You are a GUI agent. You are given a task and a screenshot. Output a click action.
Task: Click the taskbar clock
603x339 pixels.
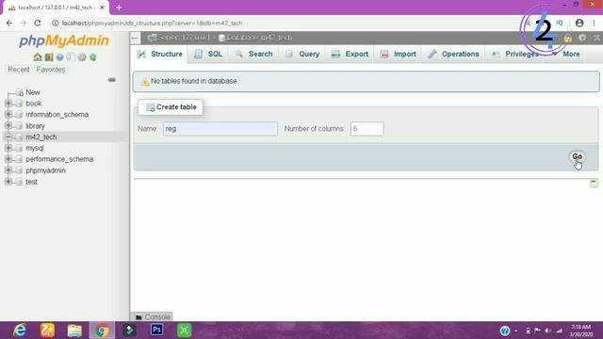581,331
